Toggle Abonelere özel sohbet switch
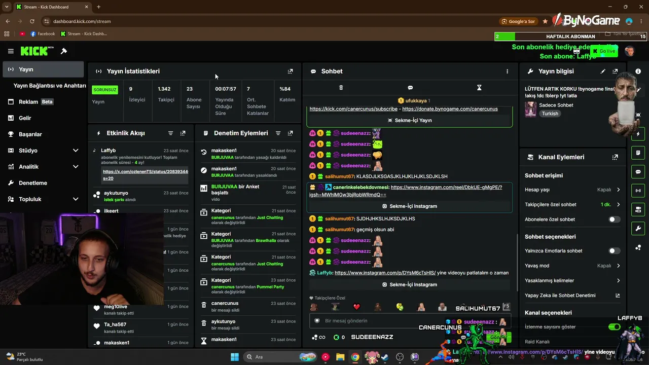Image resolution: width=649 pixels, height=365 pixels. coord(614,220)
